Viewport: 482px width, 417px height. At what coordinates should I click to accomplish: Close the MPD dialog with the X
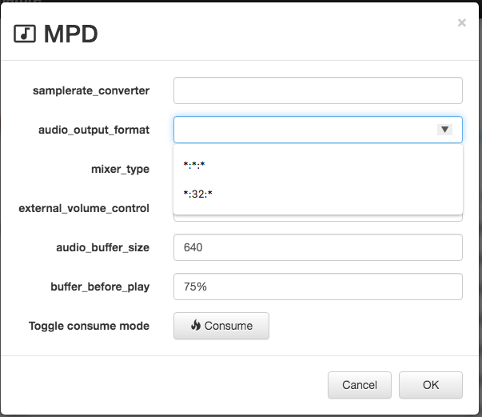coord(462,22)
